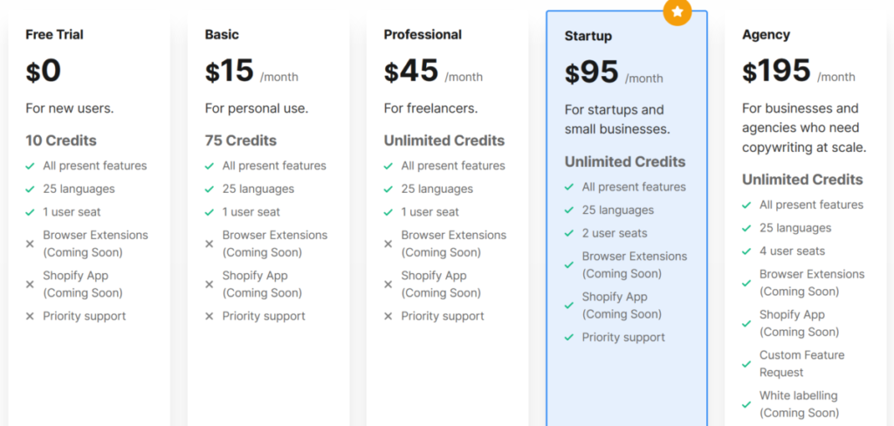The image size is (894, 426).
Task: Click checkmark next to Free Trial 25 languages
Action: pos(31,189)
